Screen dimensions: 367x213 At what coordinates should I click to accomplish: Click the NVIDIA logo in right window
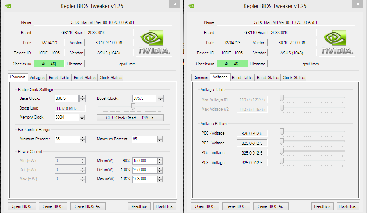coord(337,42)
